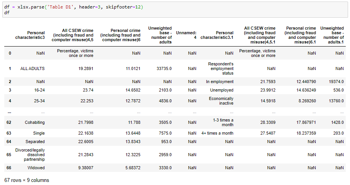
Task: Select the value 12.7872
Action: [x=133, y=101]
